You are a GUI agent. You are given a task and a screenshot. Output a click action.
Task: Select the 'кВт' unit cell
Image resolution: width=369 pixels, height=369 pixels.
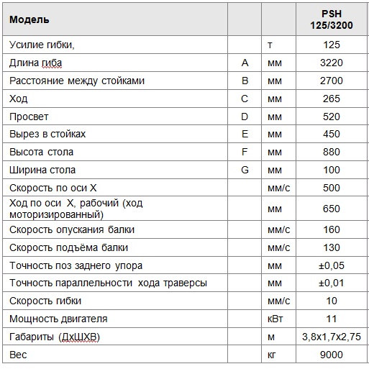tap(278, 319)
